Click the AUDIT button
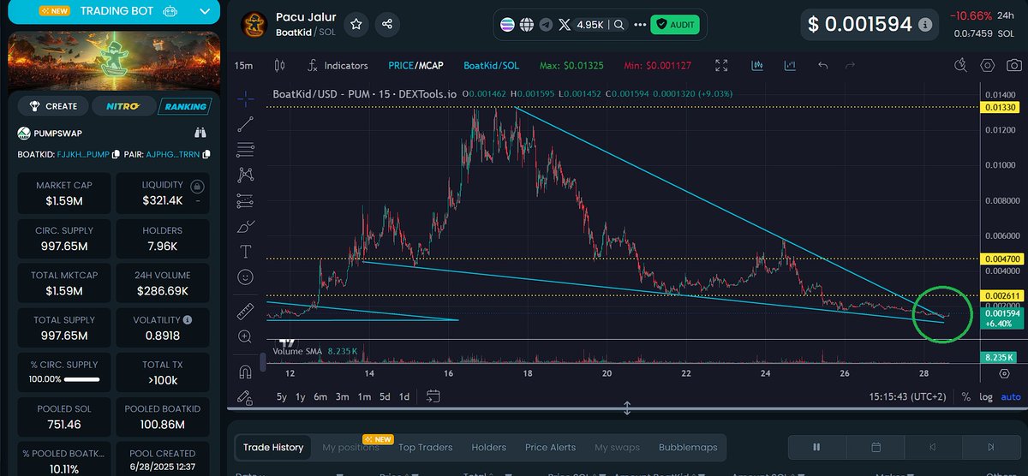The width and height of the screenshot is (1028, 476). coord(674,26)
